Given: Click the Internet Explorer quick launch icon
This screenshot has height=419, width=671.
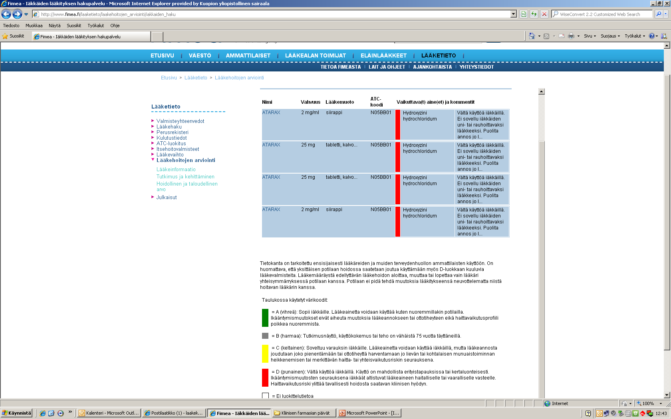Looking at the screenshot, I should point(43,413).
